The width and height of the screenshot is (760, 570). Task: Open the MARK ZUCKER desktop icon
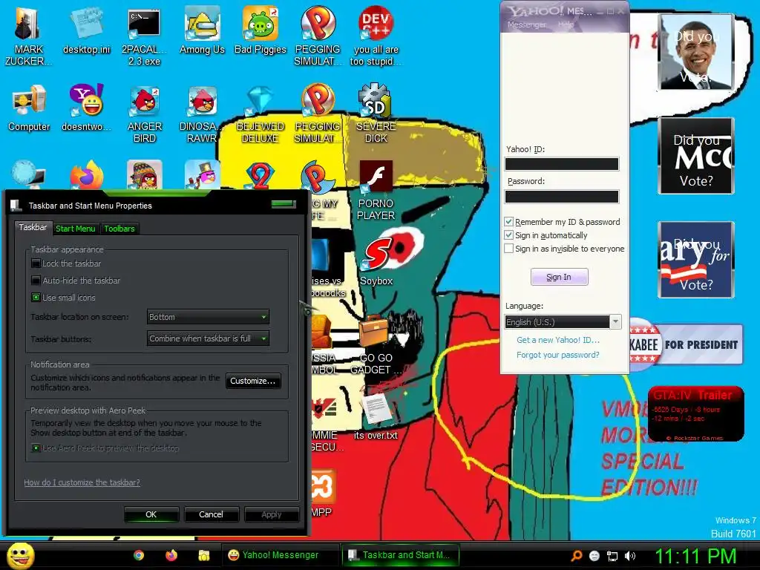click(28, 36)
